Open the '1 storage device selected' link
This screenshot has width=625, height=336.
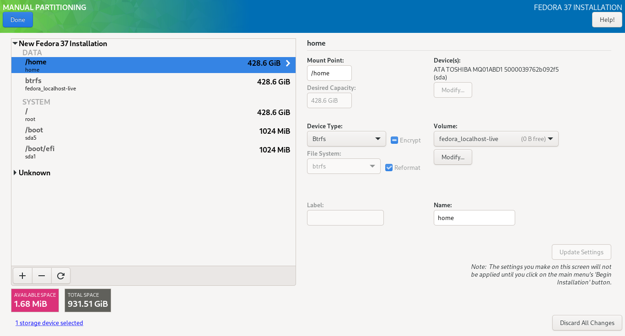[x=49, y=323]
